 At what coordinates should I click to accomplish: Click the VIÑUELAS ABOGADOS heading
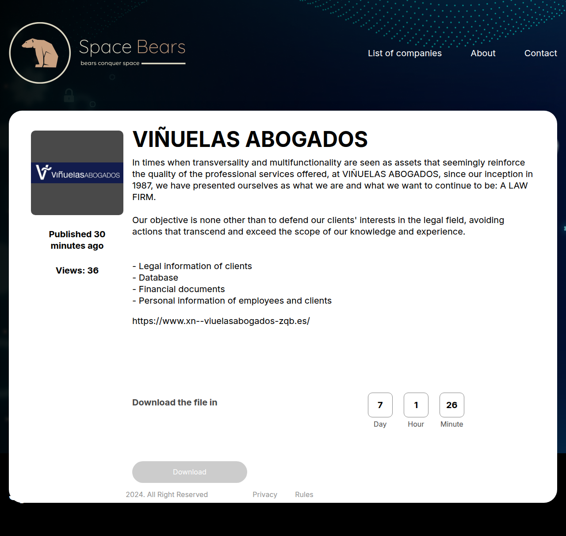(x=250, y=139)
